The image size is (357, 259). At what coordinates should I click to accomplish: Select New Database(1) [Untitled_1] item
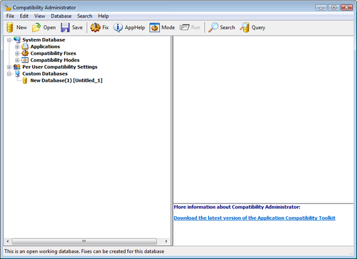click(66, 81)
